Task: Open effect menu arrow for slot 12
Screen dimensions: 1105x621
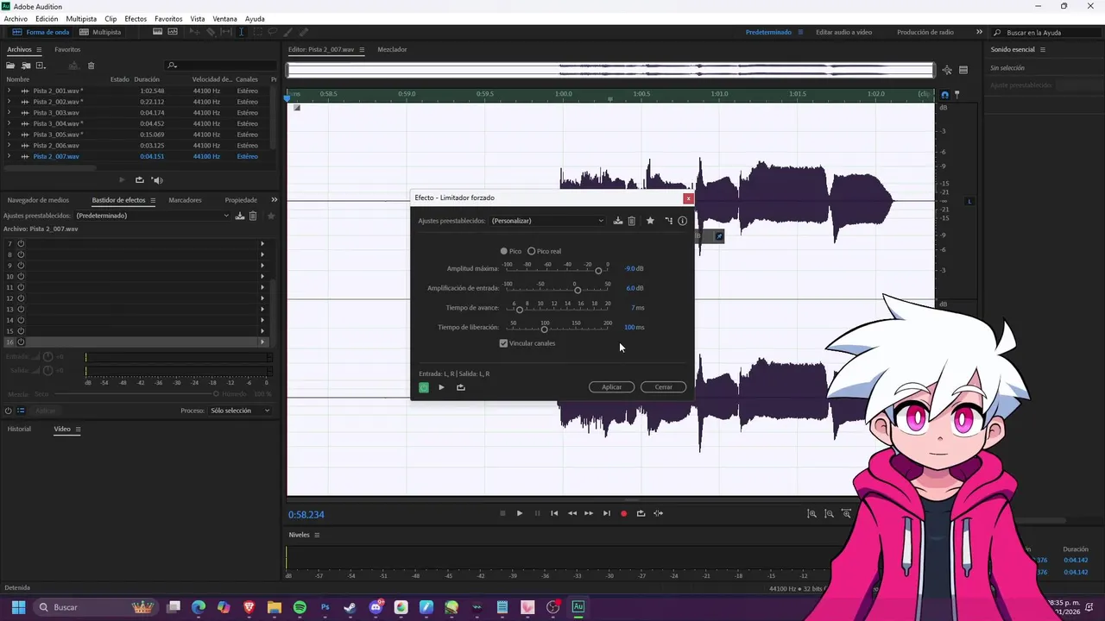Action: [262, 298]
